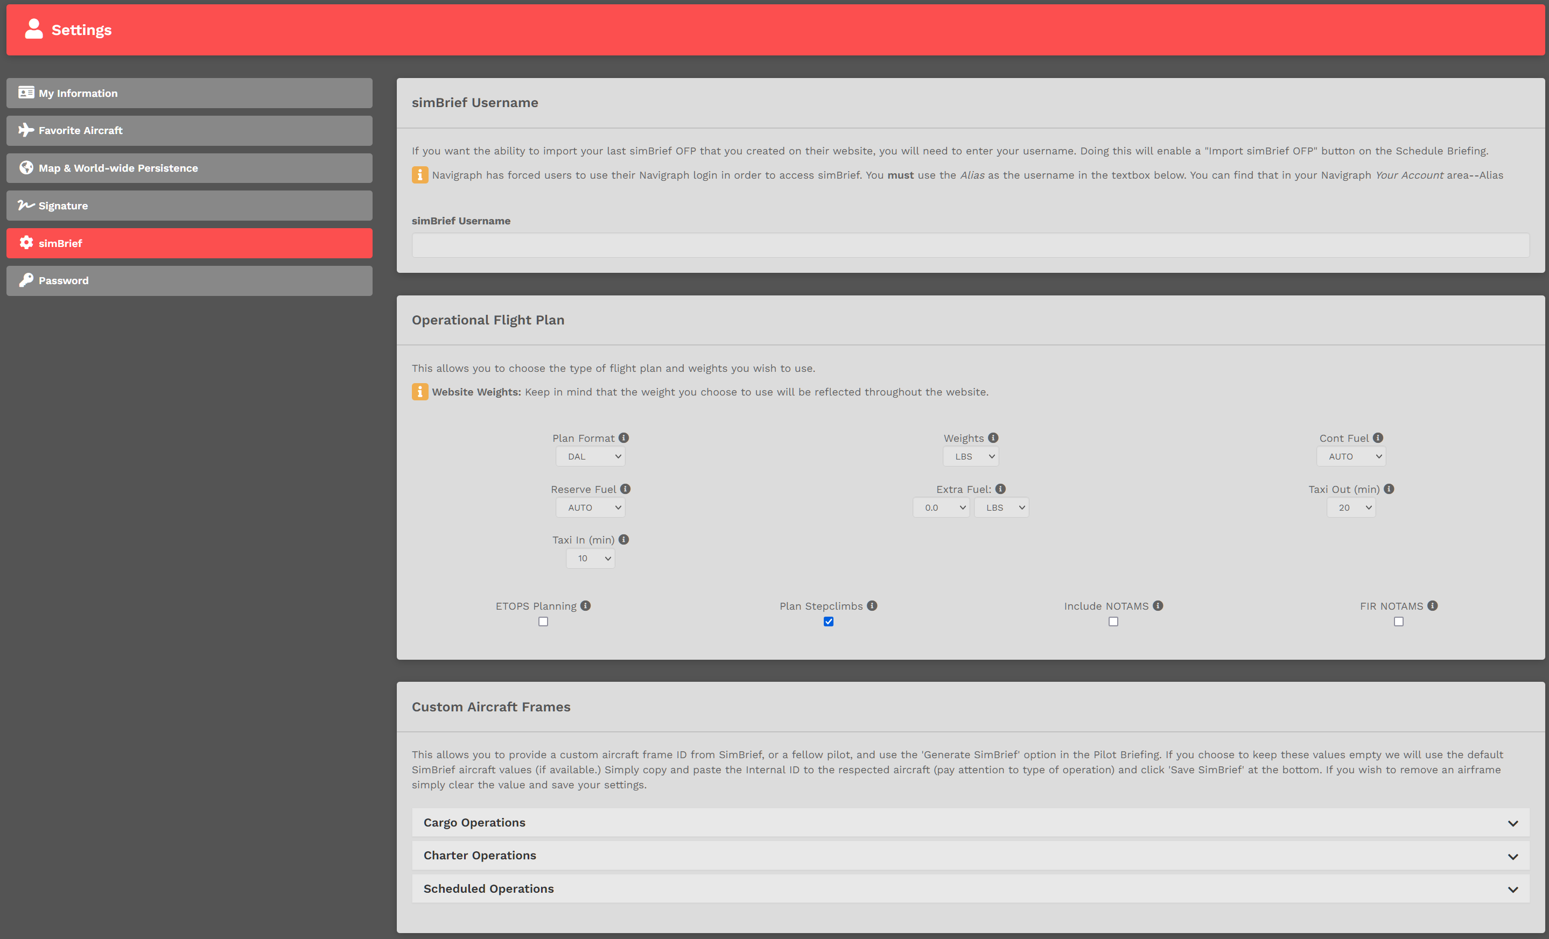This screenshot has height=939, width=1549.
Task: Open the My Information settings tab
Action: [189, 93]
